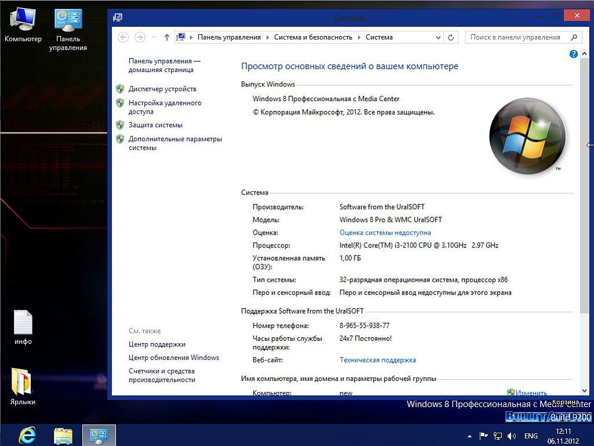The height and width of the screenshot is (446, 594).
Task: Open Дополнительные параметры системы
Action: click(175, 143)
